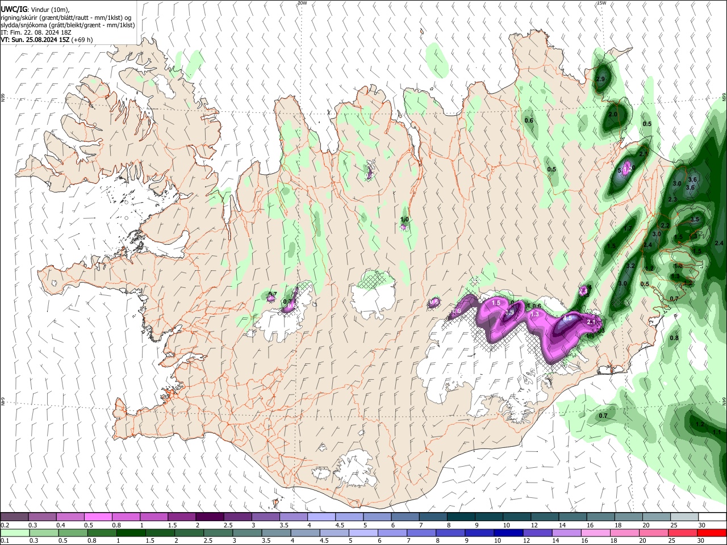Click the red-pink 25–30 rain legend swatch
This screenshot has height=545, width=727.
(683, 533)
